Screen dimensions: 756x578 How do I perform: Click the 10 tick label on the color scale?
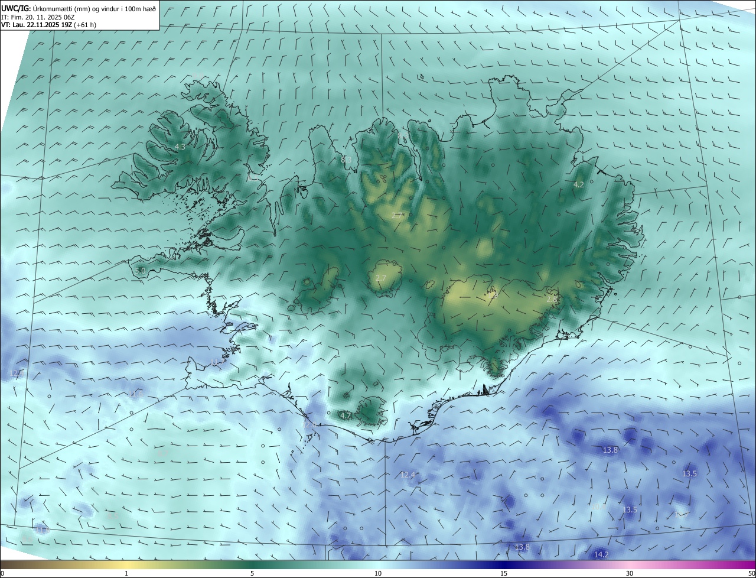pyautogui.click(x=378, y=573)
